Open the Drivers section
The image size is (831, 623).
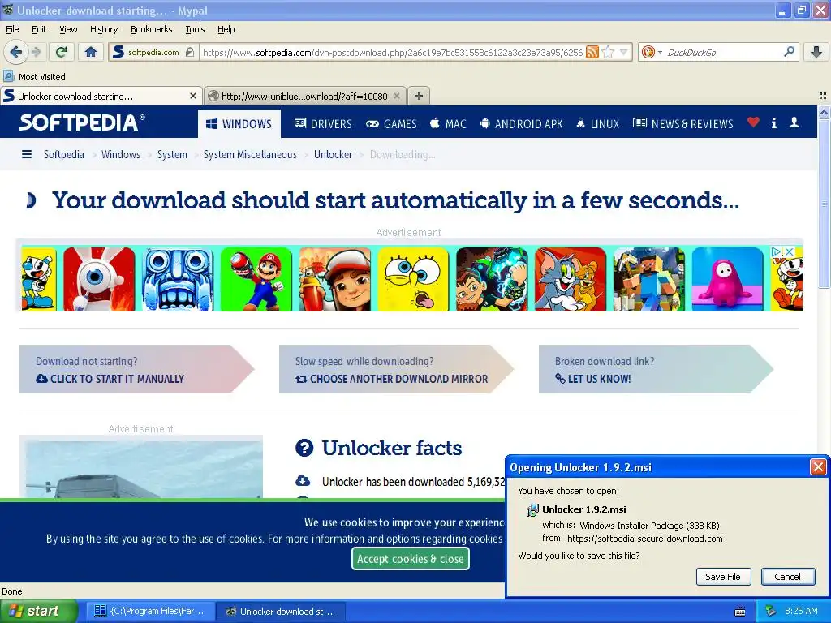(x=323, y=124)
